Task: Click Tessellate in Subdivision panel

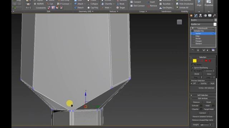Action: click(165, 4)
